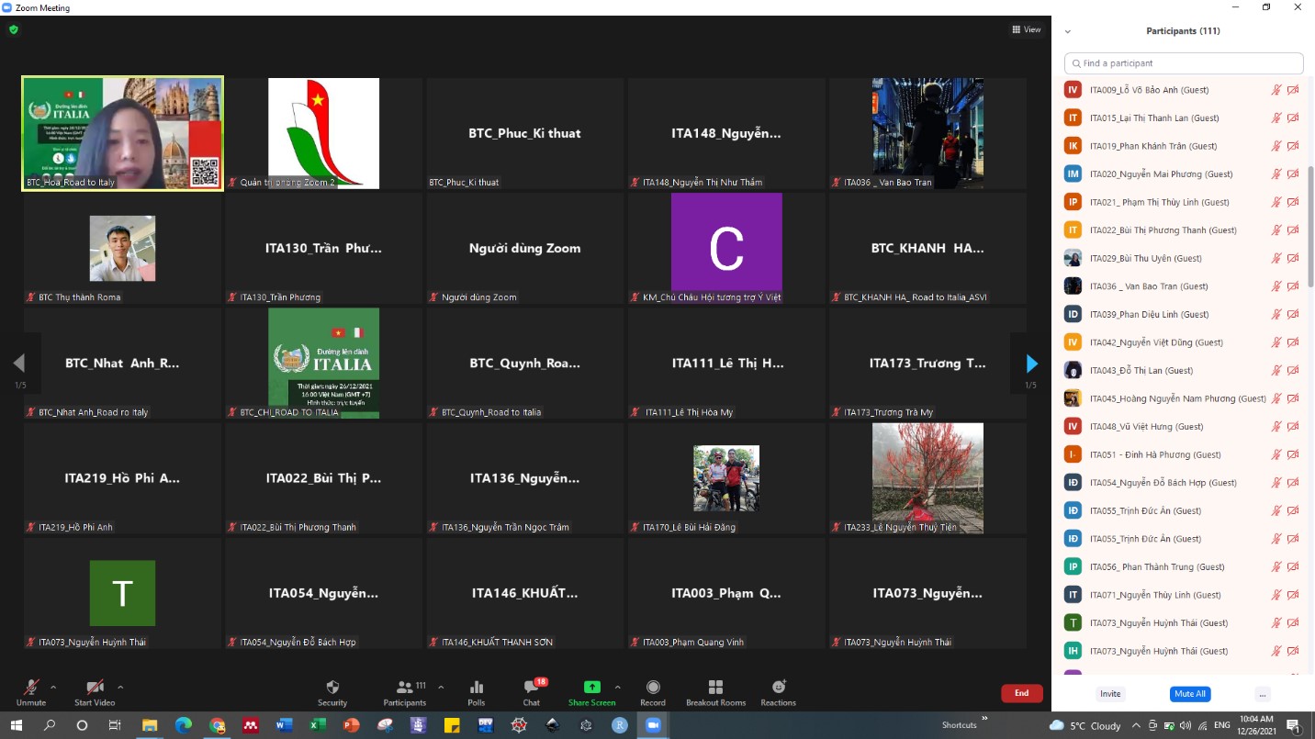Screen dimensions: 1315x739
Task: Open the Polls icon
Action: tap(476, 688)
